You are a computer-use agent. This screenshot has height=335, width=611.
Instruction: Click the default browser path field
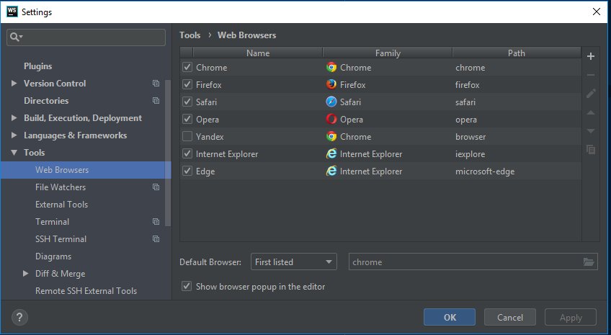tap(473, 262)
